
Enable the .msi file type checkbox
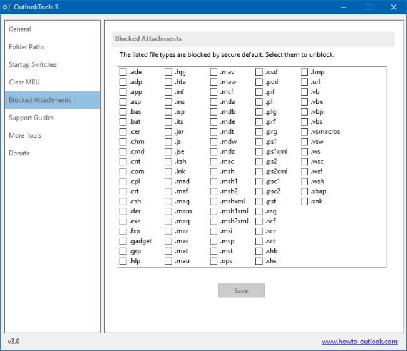pyautogui.click(x=214, y=231)
